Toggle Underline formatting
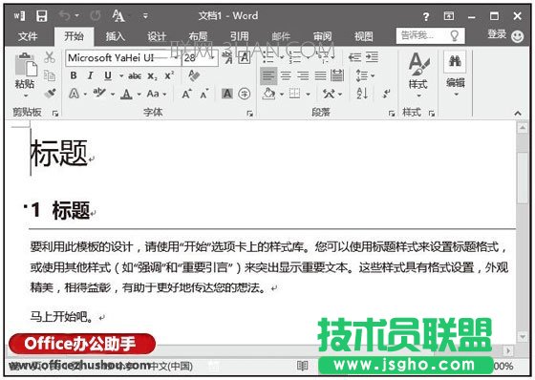 pos(108,75)
